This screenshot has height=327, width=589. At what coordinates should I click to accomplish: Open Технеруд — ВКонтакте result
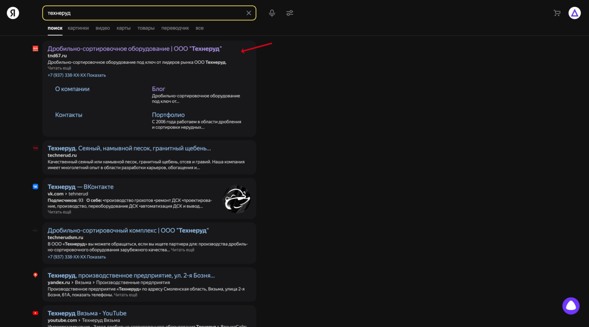(80, 186)
